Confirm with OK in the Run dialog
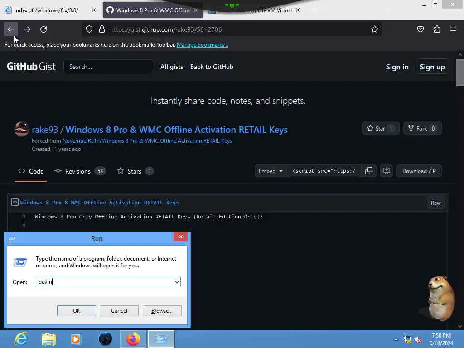This screenshot has height=348, width=464. tap(76, 311)
